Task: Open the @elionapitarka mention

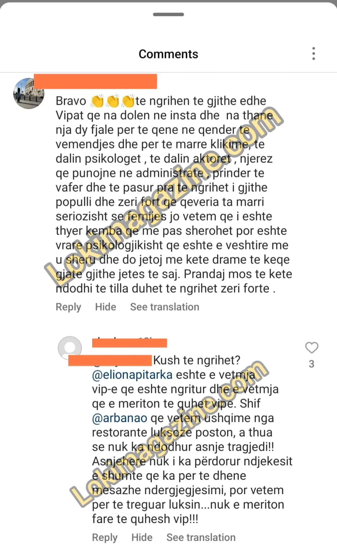Action: [132, 375]
